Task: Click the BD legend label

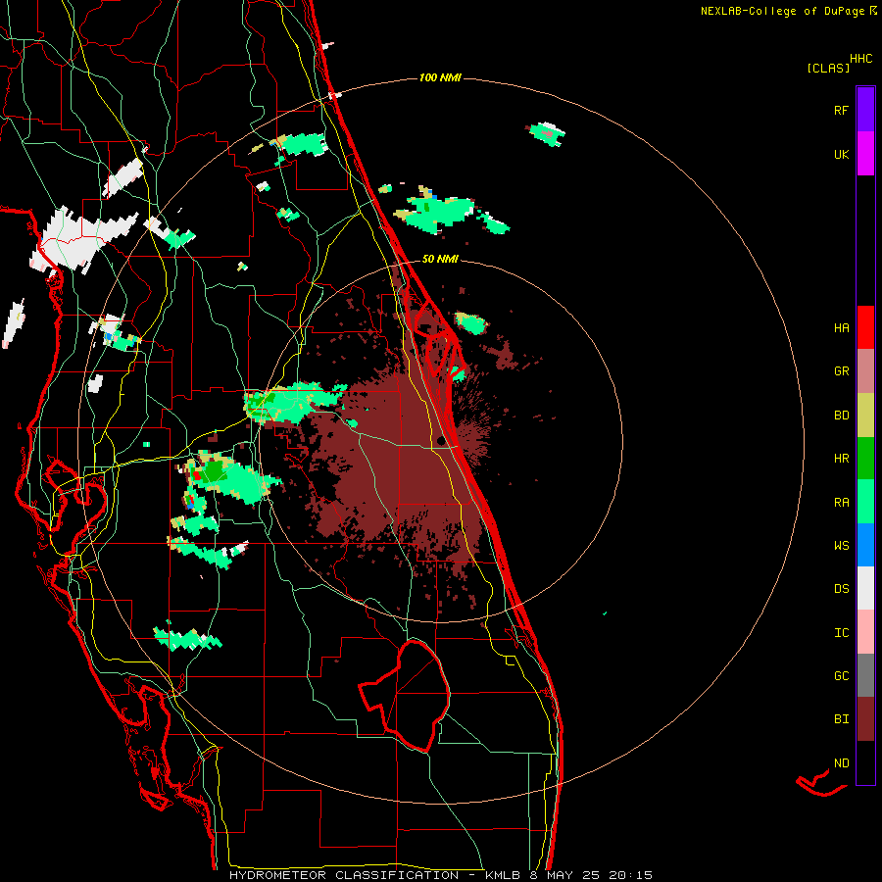Action: tap(842, 416)
